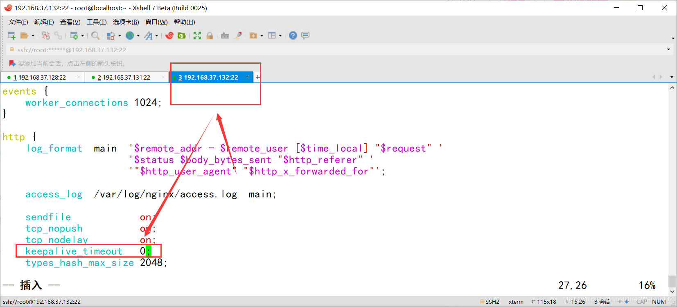The image size is (677, 307).
Task: Open the Help question mark icon
Action: [293, 36]
